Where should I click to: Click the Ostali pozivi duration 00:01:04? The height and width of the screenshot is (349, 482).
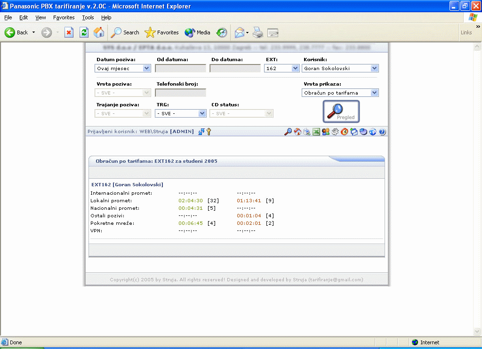click(249, 216)
